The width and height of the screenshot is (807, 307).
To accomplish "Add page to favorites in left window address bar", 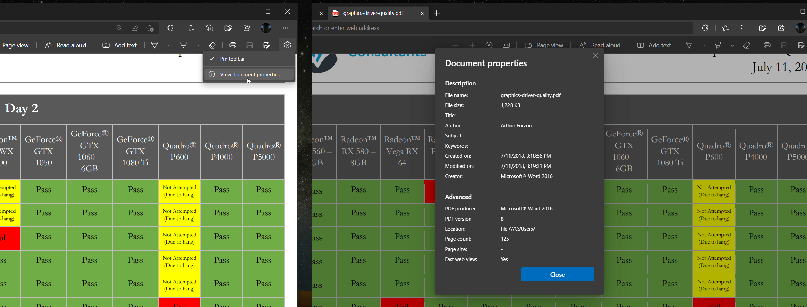I will pos(150,28).
